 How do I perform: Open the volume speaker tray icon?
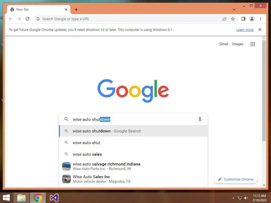point(246,198)
